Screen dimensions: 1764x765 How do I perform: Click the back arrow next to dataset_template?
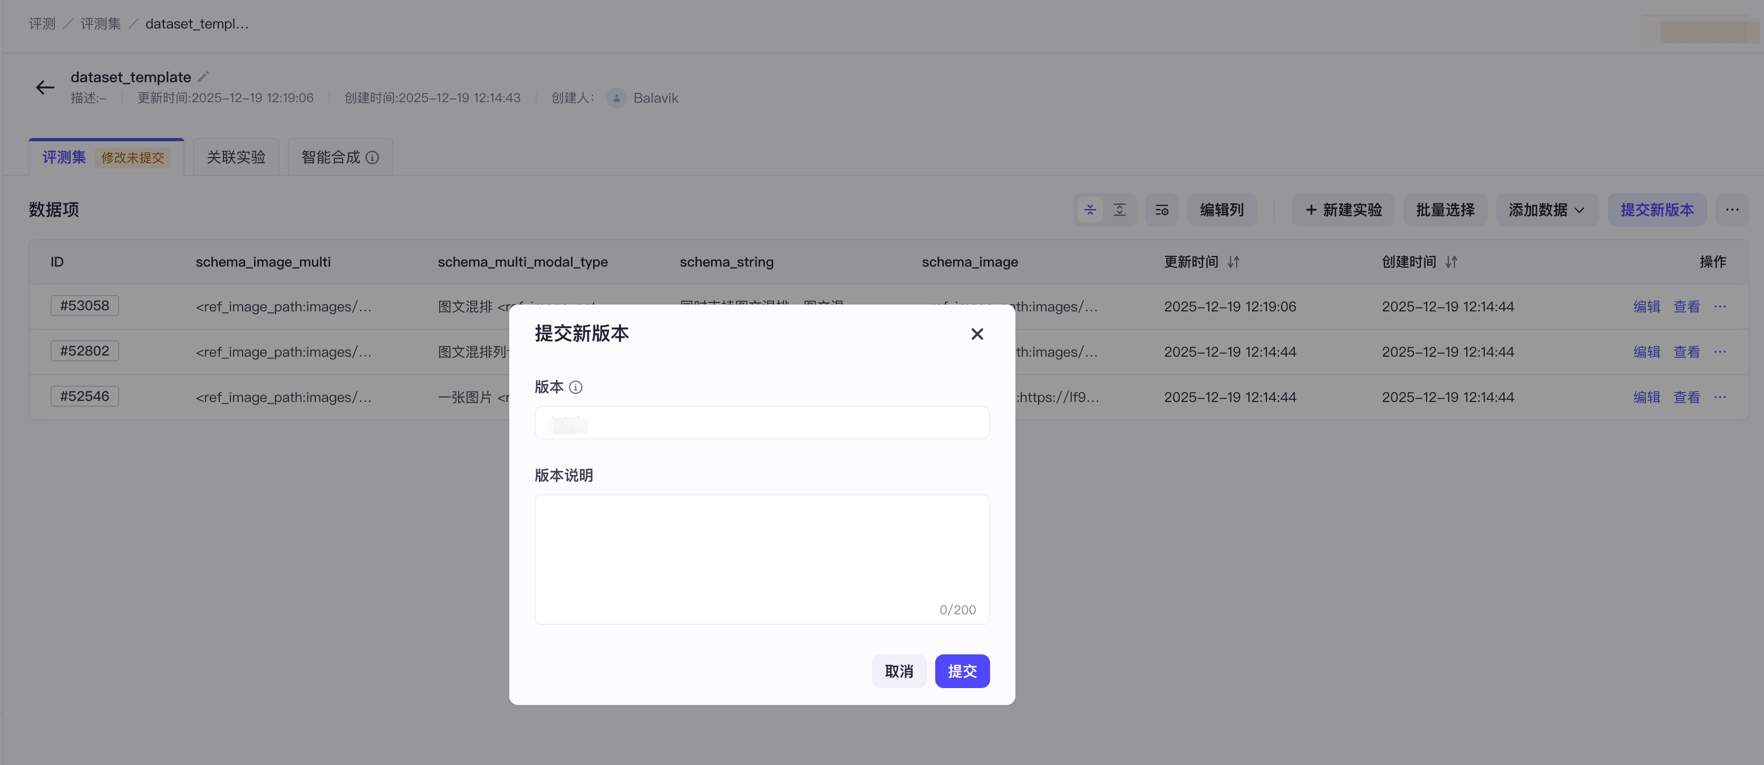45,87
